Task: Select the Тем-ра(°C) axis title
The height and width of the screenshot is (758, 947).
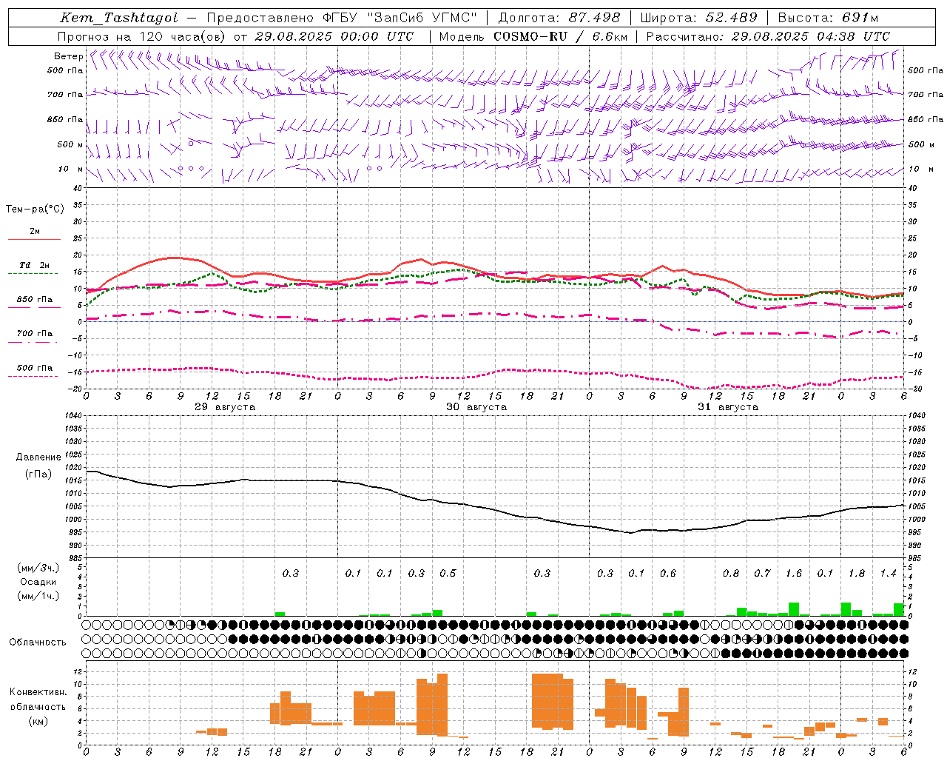Action: (35, 209)
